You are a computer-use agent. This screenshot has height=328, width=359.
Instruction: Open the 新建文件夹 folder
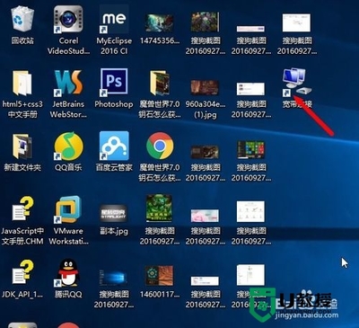point(22,146)
